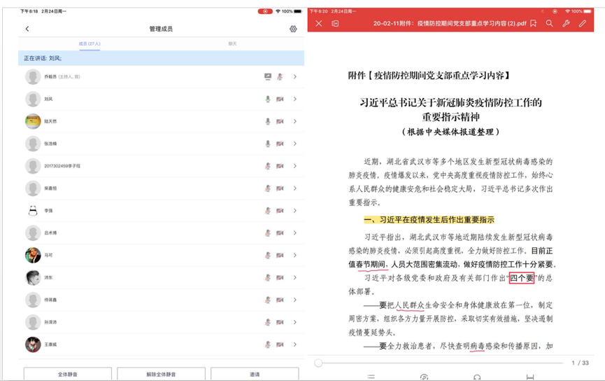
Task: Open meeting settings hexagon gear icon
Action: pyautogui.click(x=293, y=29)
